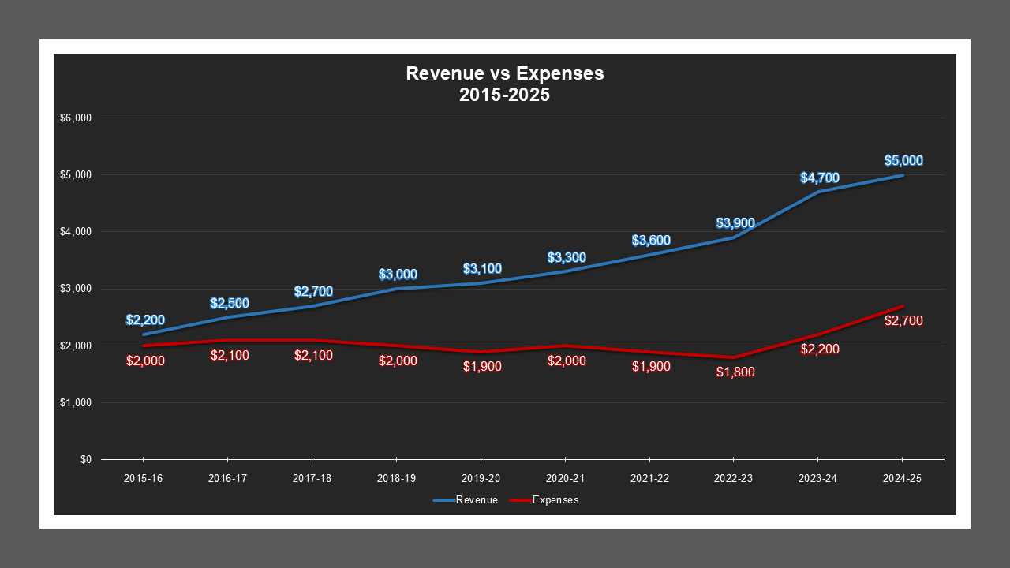Click the 2024-25 axis label
The image size is (1010, 568).
click(902, 478)
